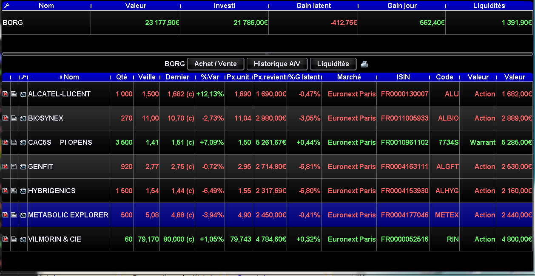Sort by the Dernier column header
535x276 pixels.
point(177,77)
